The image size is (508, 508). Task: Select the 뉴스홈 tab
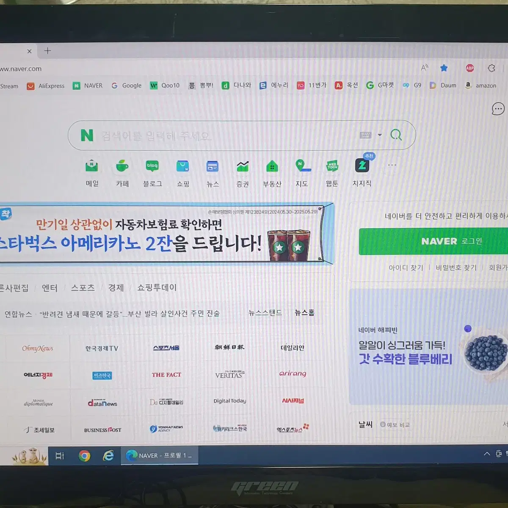[x=304, y=313]
